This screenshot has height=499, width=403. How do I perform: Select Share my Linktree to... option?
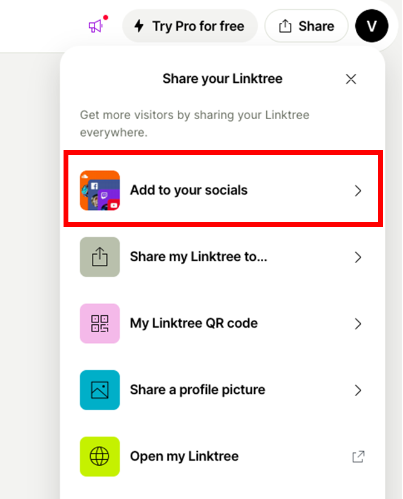coord(223,257)
